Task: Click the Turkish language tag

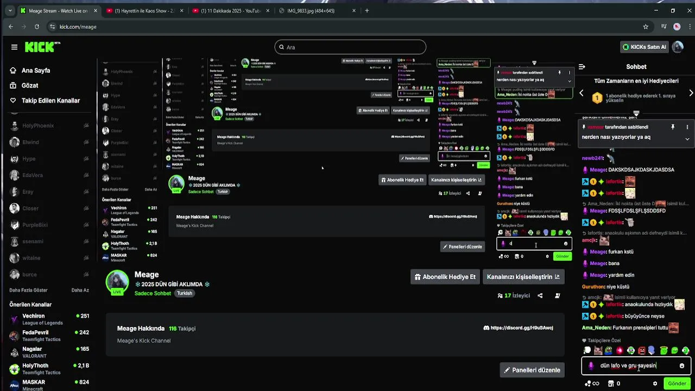Action: [x=185, y=293]
